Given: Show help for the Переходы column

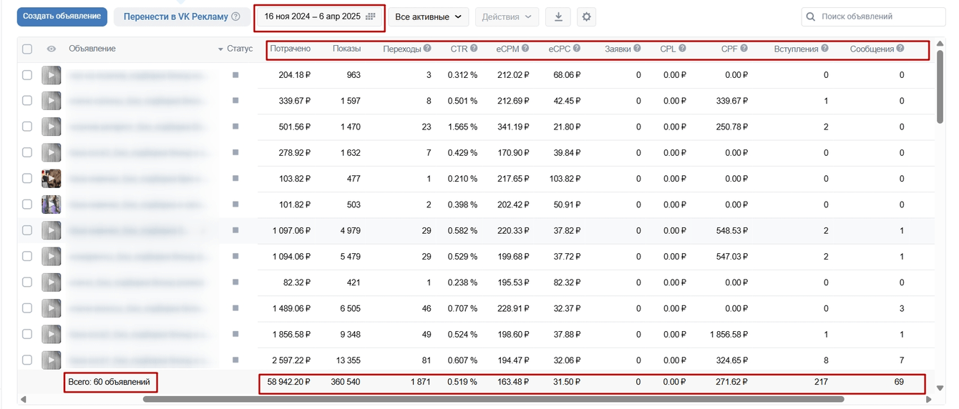Looking at the screenshot, I should click(427, 49).
